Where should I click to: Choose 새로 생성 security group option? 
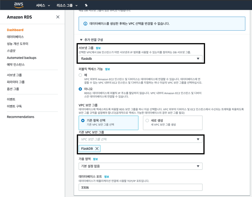(173, 123)
